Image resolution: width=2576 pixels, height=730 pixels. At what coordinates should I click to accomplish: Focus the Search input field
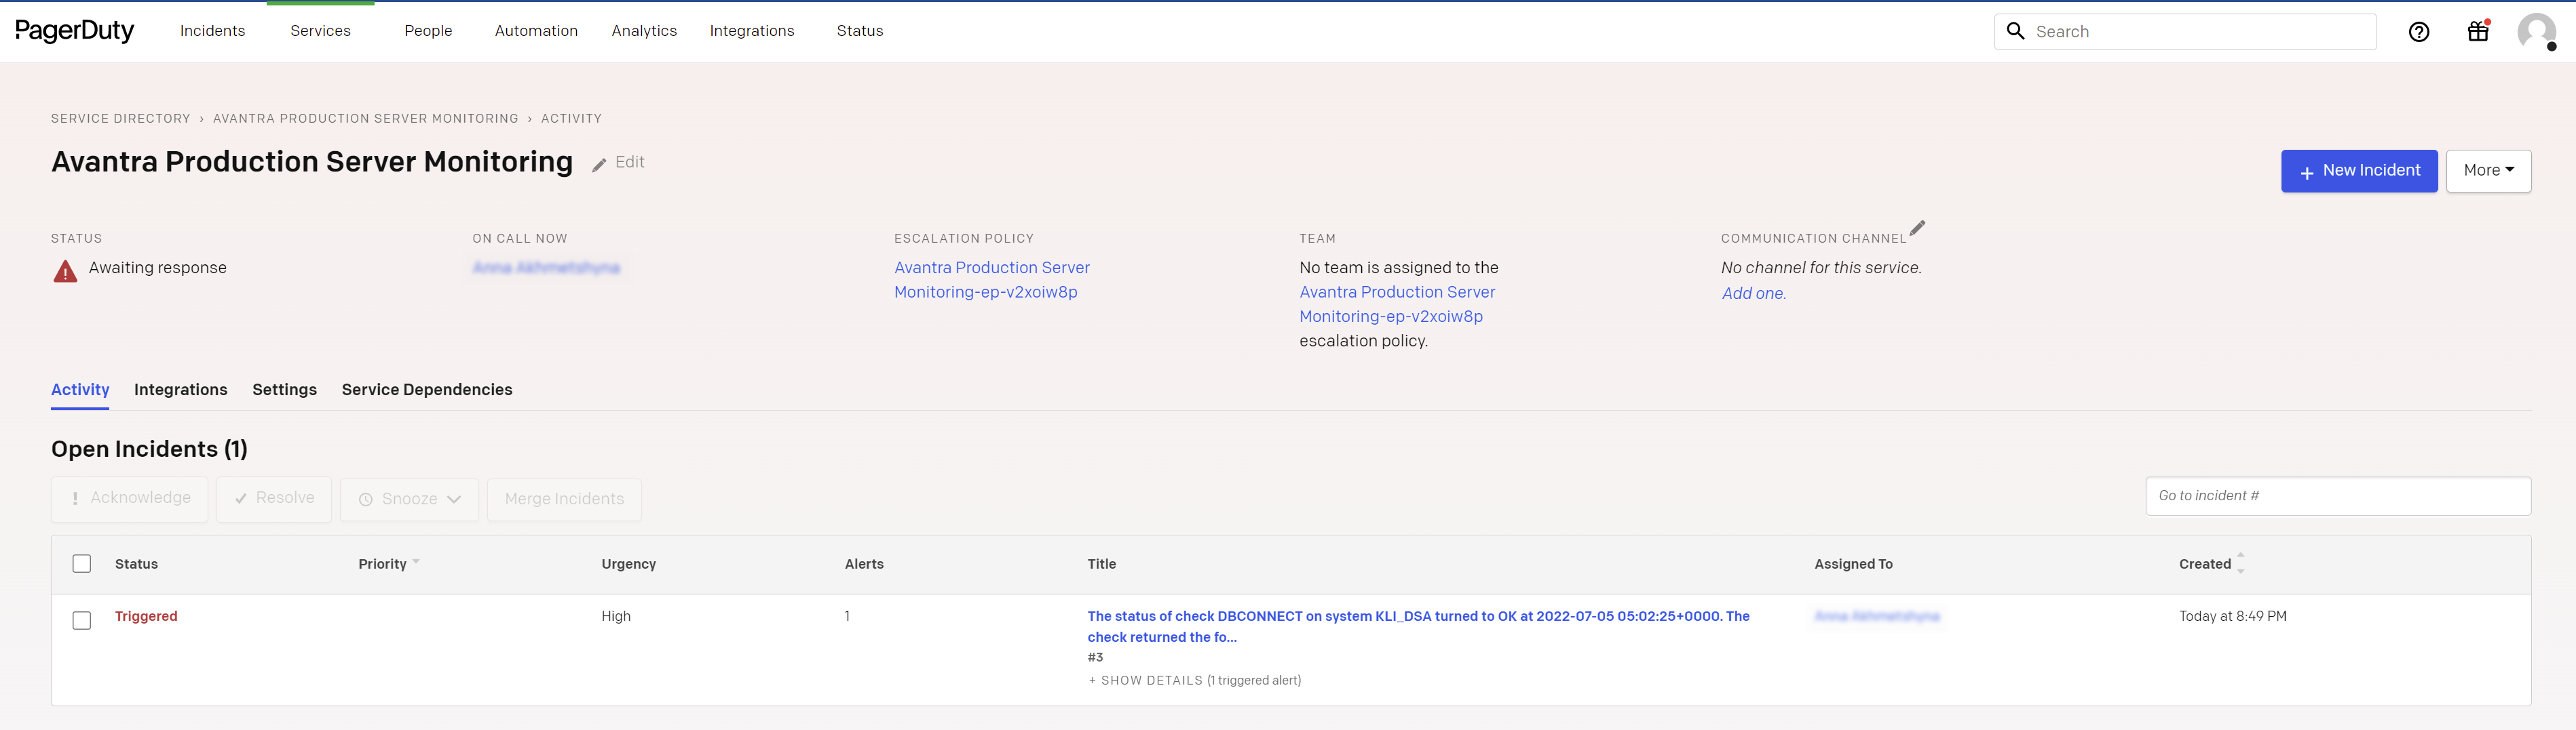click(x=2185, y=31)
